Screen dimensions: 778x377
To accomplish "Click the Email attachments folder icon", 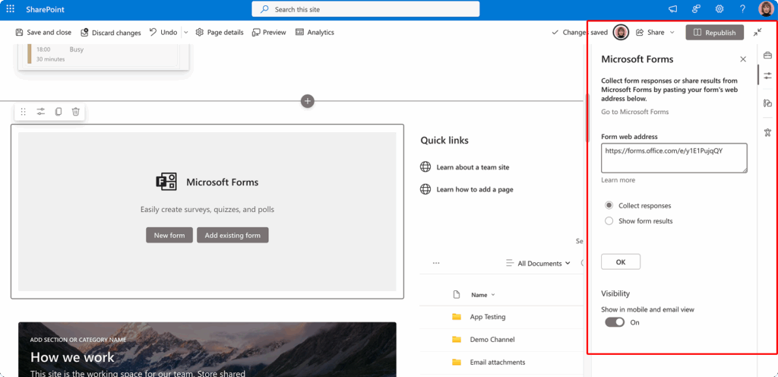I will (457, 362).
